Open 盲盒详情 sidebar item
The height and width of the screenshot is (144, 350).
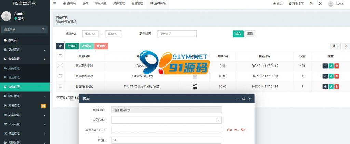click(x=25, y=87)
